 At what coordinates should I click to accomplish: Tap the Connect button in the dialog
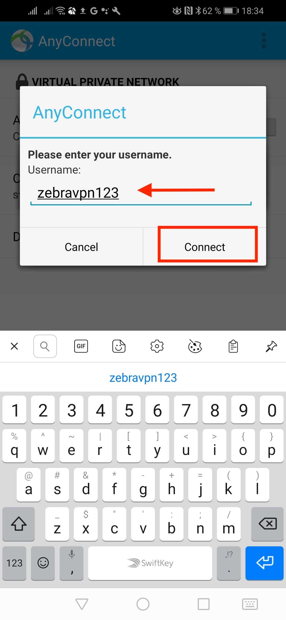pyautogui.click(x=204, y=247)
